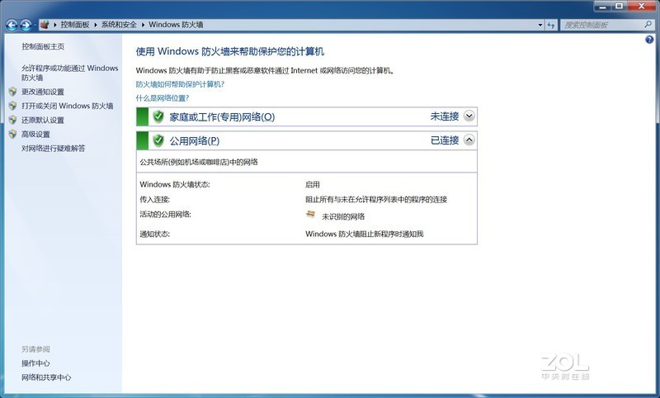Click Windows 防火墙 breadcrumb in address bar

click(176, 25)
